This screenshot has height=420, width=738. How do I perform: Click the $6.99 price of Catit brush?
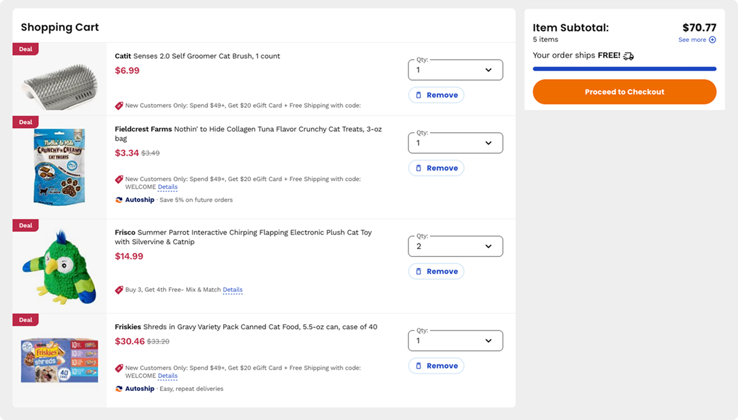click(127, 71)
